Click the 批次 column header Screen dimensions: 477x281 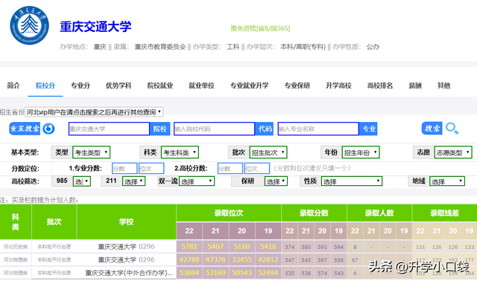point(54,222)
